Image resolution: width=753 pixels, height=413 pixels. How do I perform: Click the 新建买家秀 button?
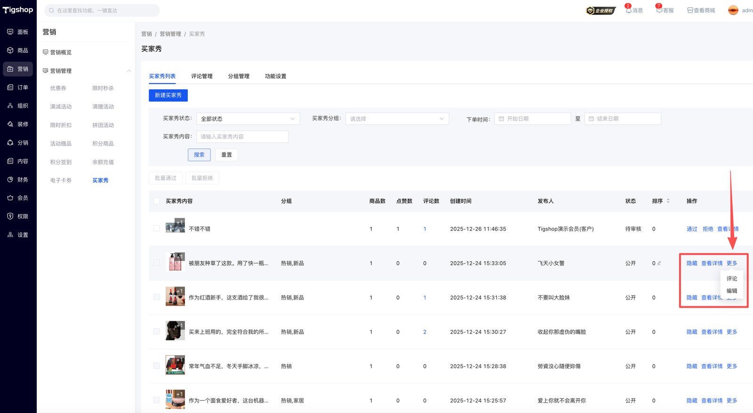(168, 95)
